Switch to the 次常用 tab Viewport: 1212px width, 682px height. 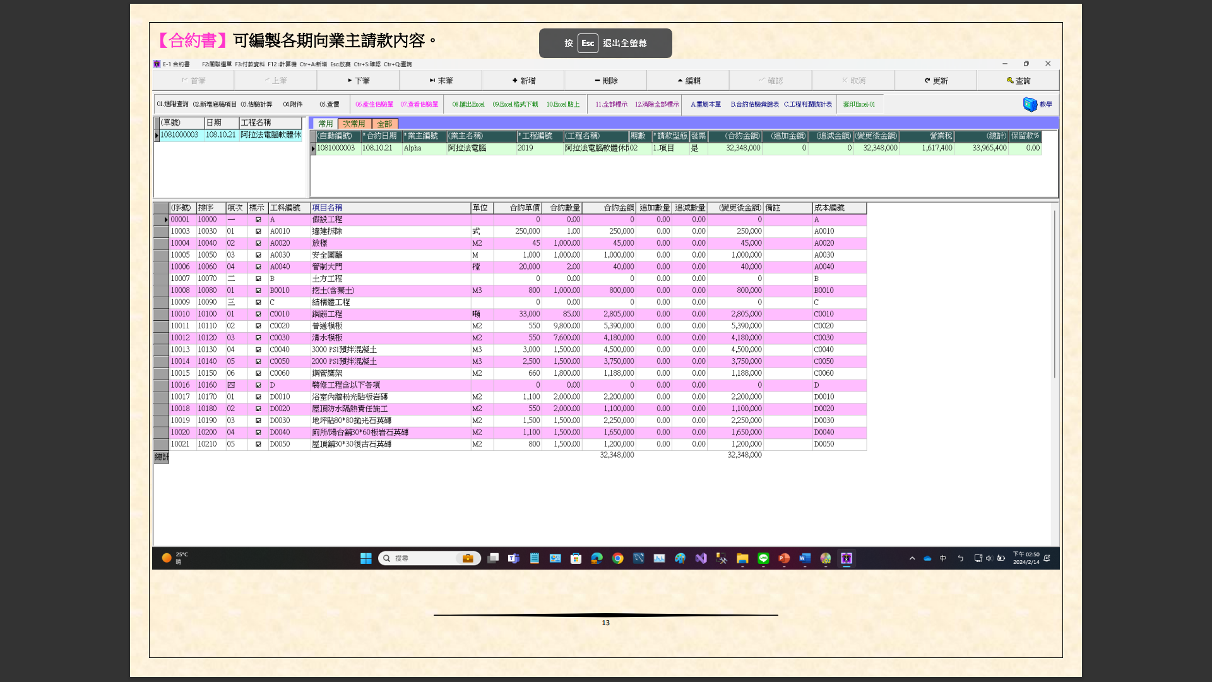(354, 124)
